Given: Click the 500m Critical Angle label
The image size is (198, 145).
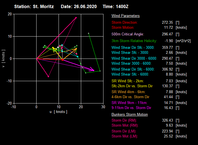Looking at the screenshot, I should point(128,34).
